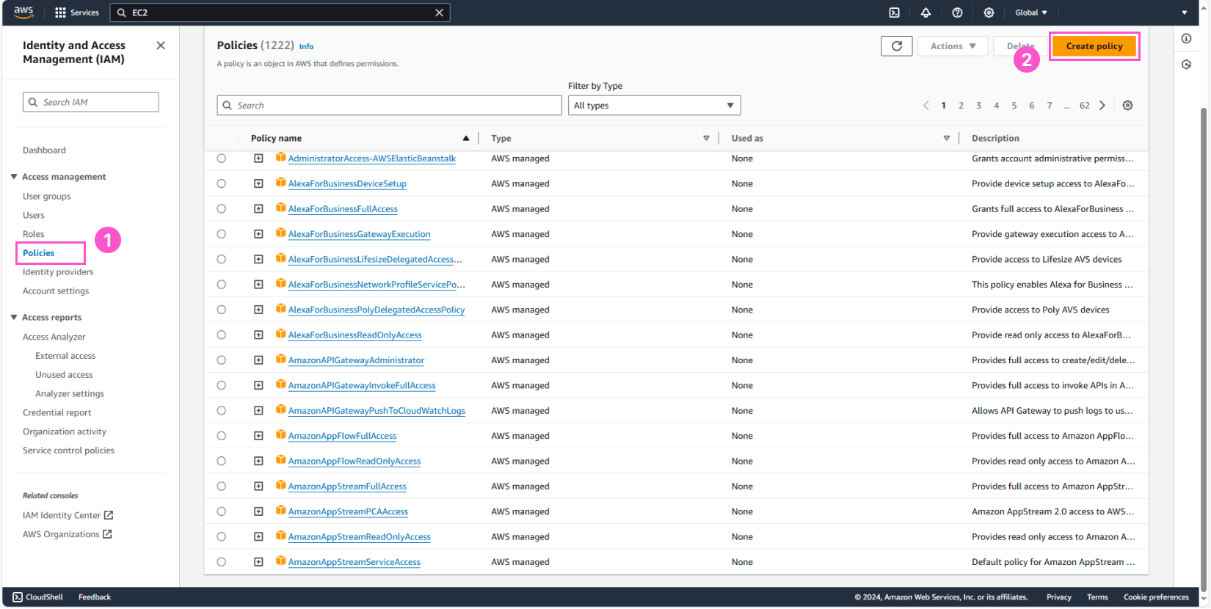Focus the Search IAM field
Viewport: 1211px width, 609px height.
(x=91, y=102)
